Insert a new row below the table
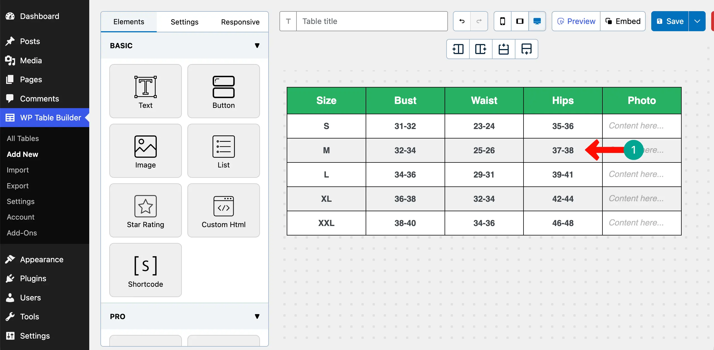This screenshot has width=714, height=350. pyautogui.click(x=526, y=49)
